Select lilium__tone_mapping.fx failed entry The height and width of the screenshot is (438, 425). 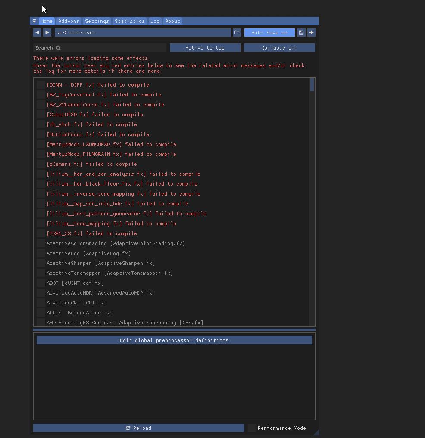[x=111, y=224]
